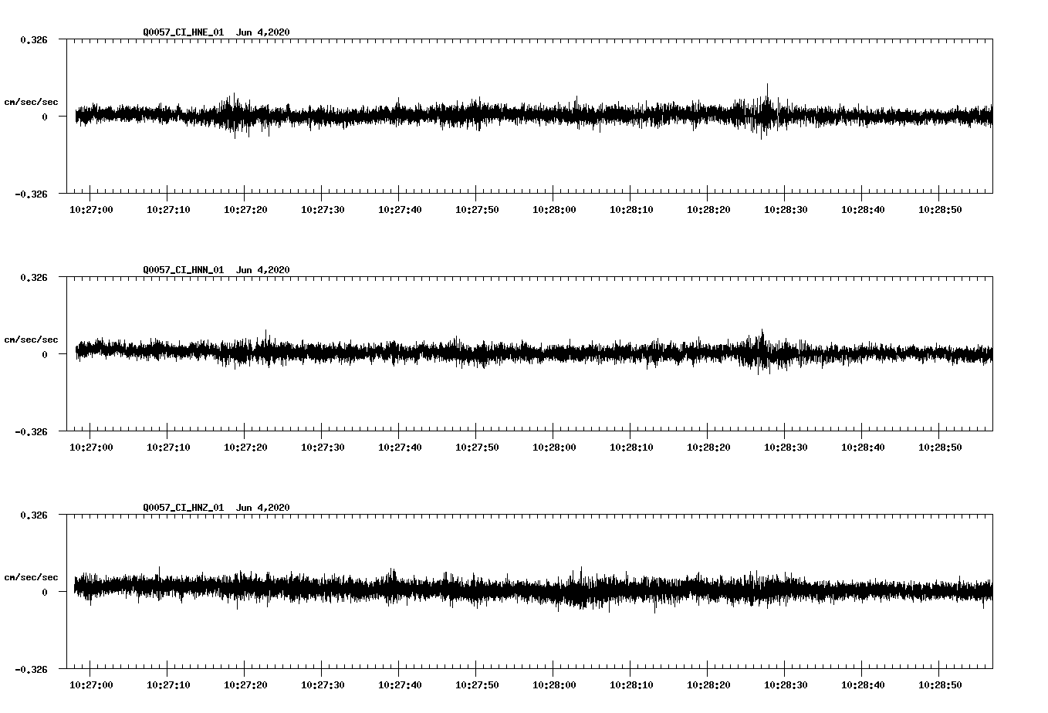Click the 10:27:00 time label on HNE plot
This screenshot has height=713, width=1048.
point(91,209)
